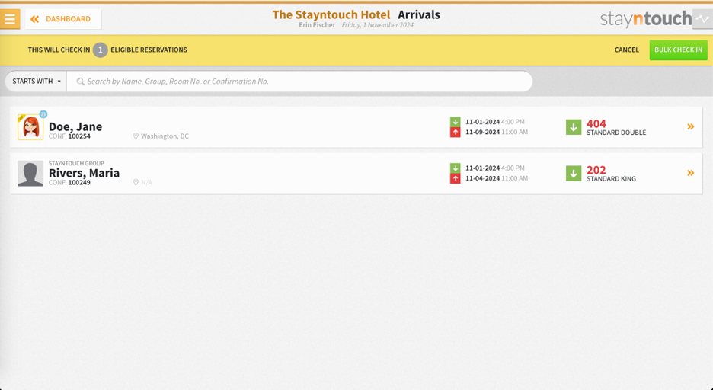This screenshot has width=713, height=390.
Task: Select confirmation number 100249
Action: pos(79,182)
